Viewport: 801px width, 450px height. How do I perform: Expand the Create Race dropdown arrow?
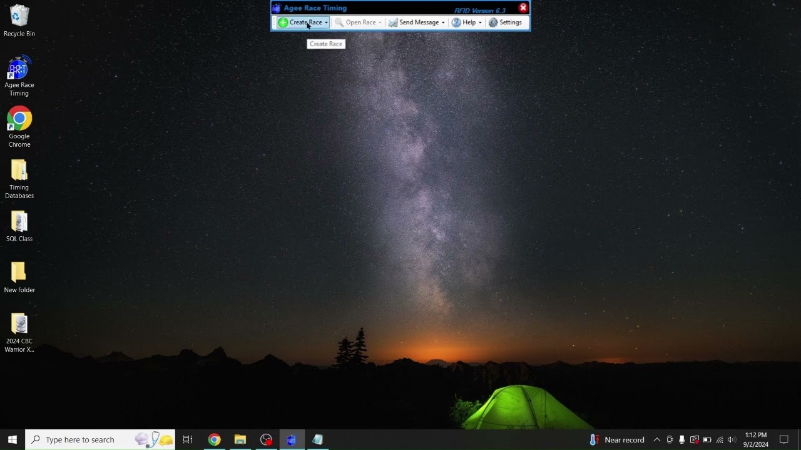pos(326,22)
